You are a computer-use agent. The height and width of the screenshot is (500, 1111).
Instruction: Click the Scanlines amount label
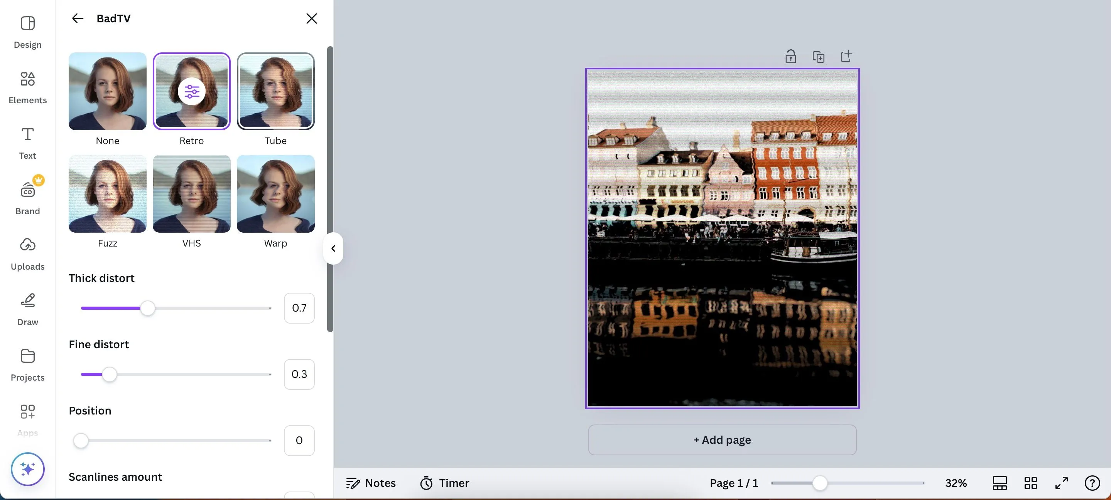[x=115, y=477]
